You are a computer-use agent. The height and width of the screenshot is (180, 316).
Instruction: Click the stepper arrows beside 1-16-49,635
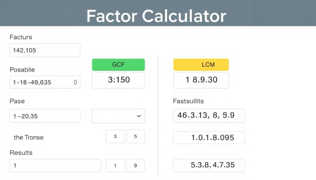(76, 82)
